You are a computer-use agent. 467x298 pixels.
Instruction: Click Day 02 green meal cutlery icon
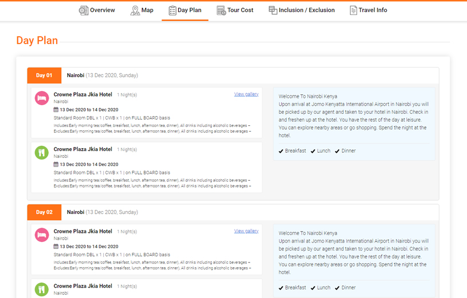point(42,289)
